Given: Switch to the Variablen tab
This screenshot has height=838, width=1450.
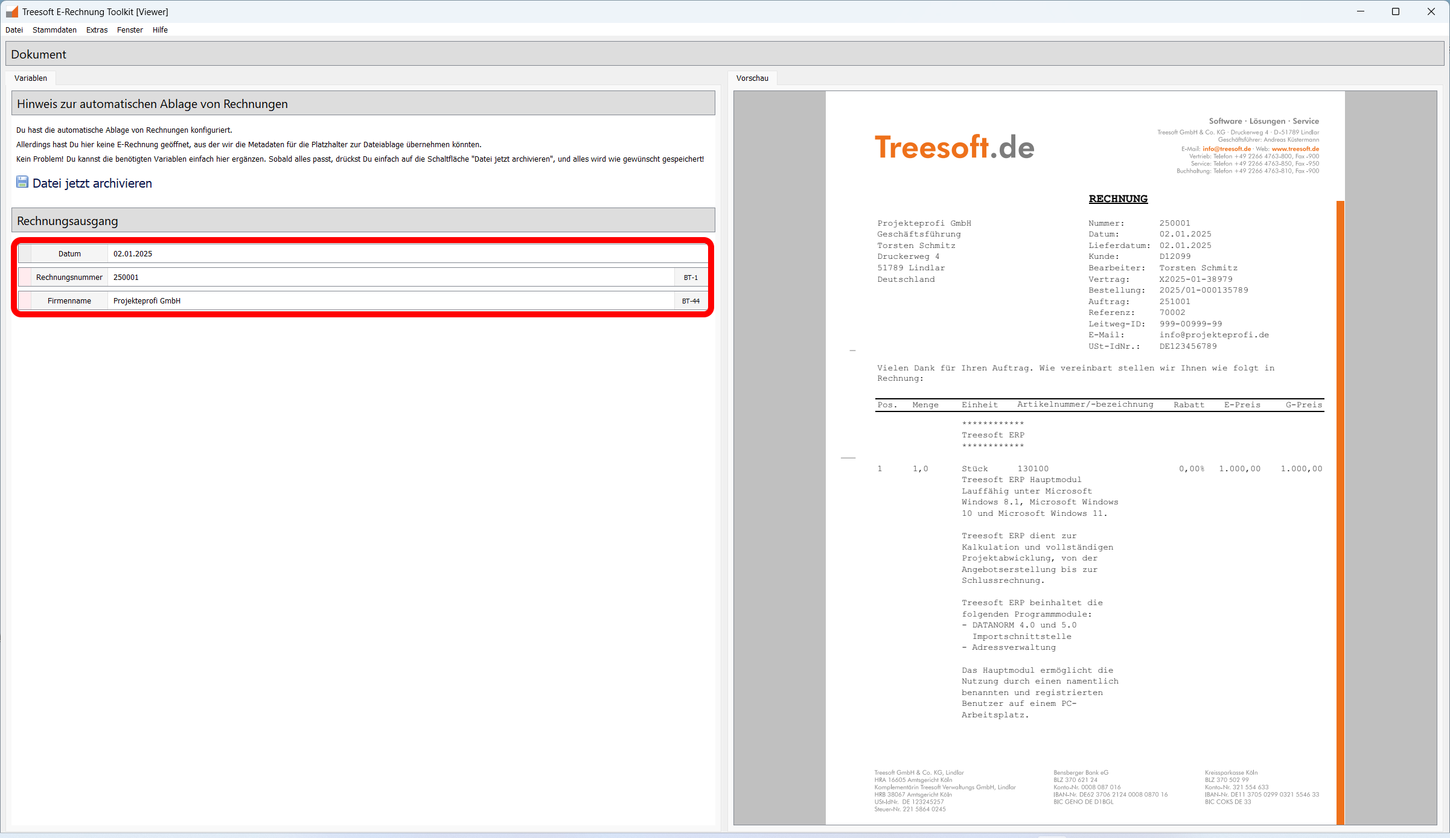Looking at the screenshot, I should (31, 78).
